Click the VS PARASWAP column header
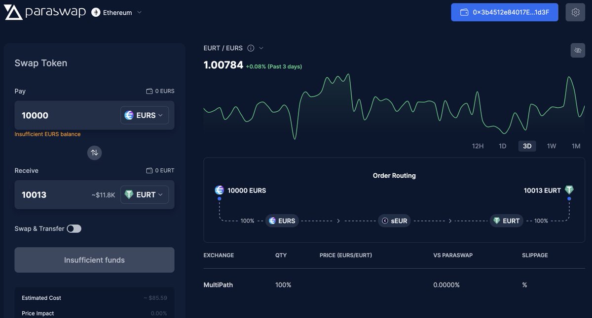 point(454,255)
